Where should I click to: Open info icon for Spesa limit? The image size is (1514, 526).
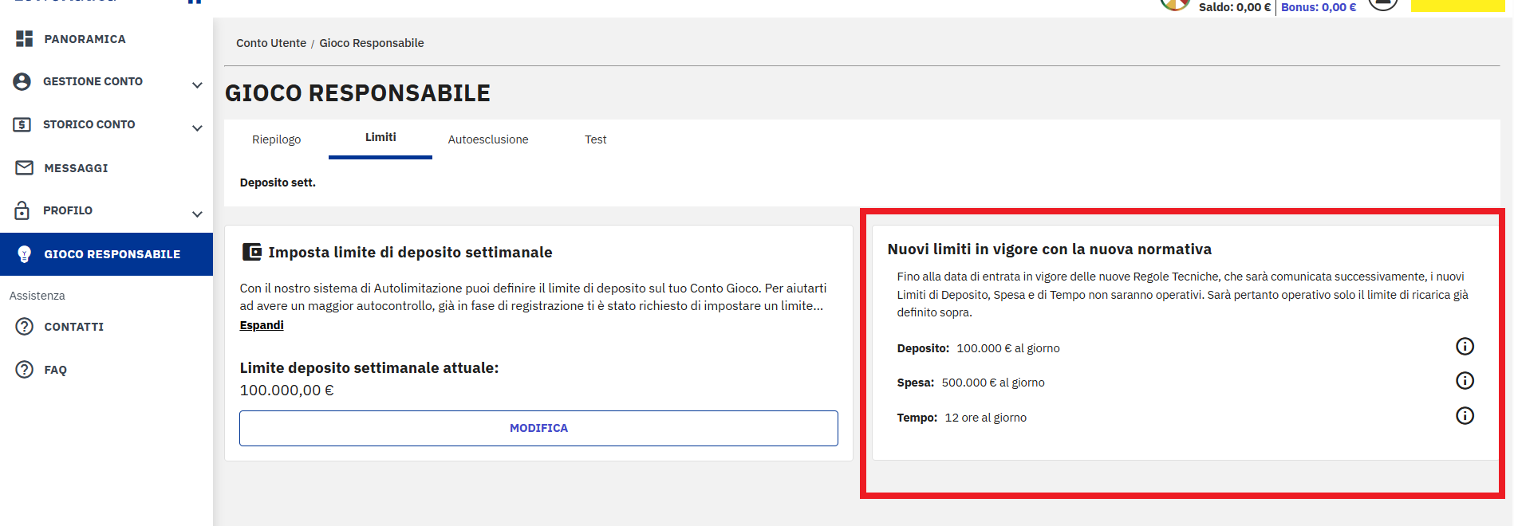[x=1465, y=381]
